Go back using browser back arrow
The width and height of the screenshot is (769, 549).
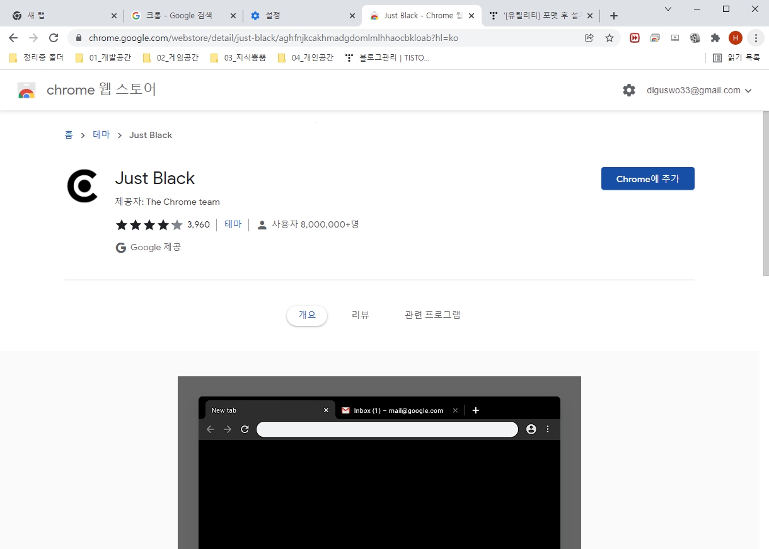13,38
